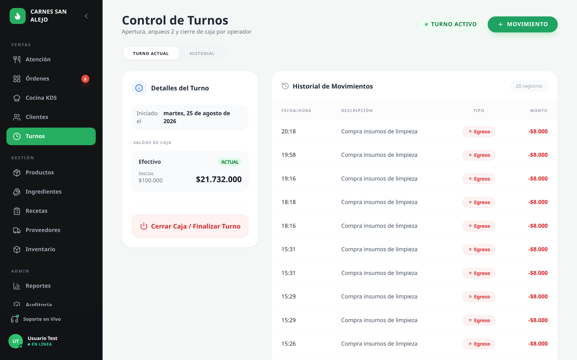Click the -$8.000 amount in 19:16 row

tap(538, 179)
